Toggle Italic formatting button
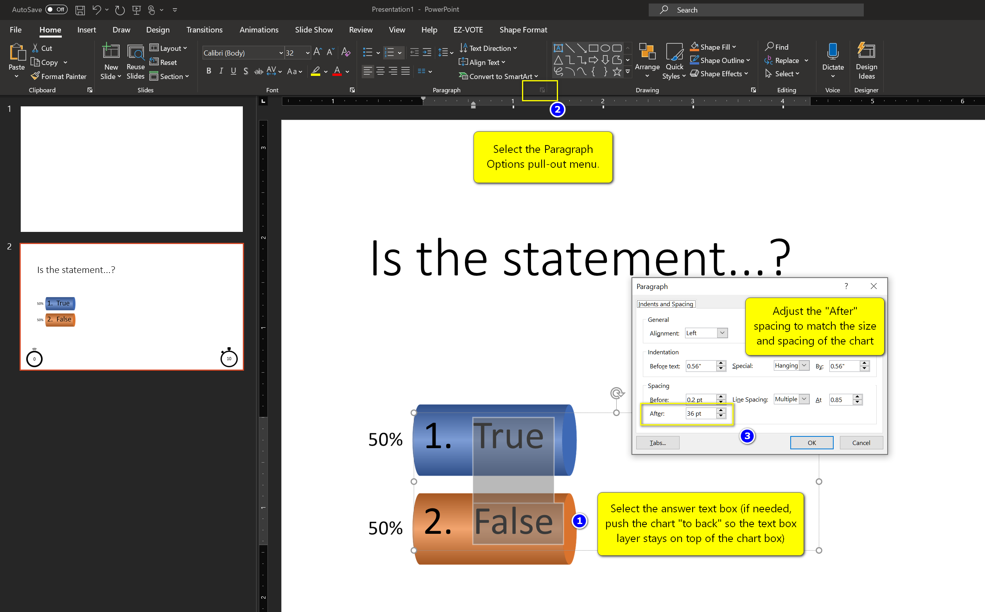 pos(221,71)
